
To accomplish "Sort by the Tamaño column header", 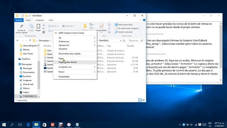I will (x=131, y=46).
